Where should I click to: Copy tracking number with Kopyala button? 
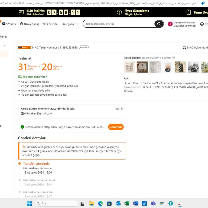click(x=84, y=47)
